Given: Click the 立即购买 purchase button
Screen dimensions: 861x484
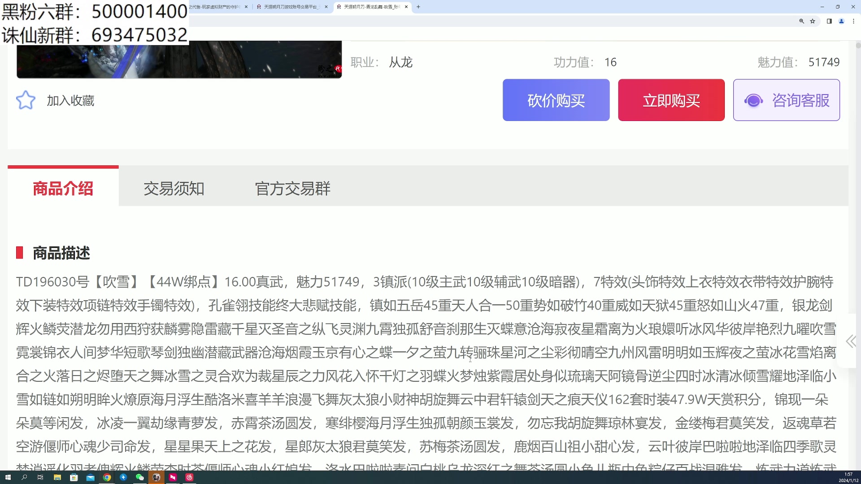Looking at the screenshot, I should (671, 100).
